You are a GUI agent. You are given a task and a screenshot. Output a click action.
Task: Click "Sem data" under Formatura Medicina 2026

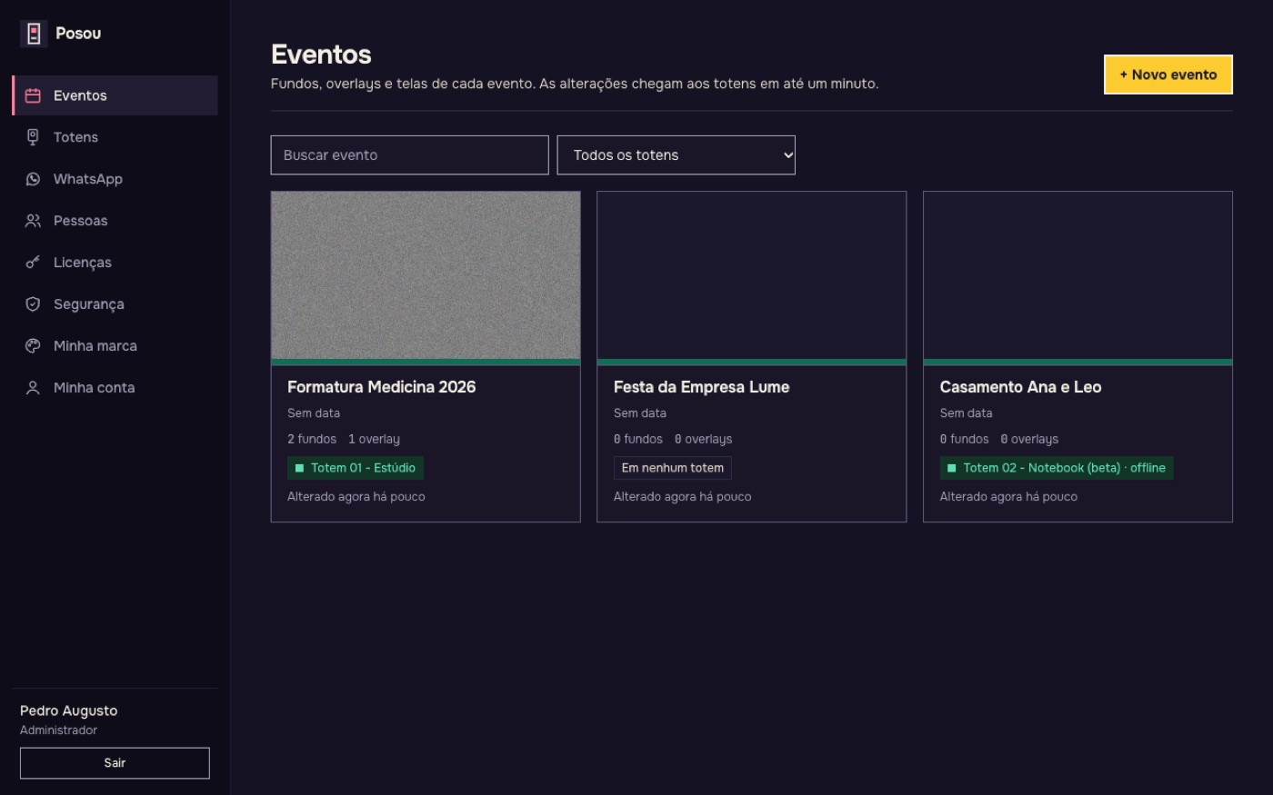314,413
